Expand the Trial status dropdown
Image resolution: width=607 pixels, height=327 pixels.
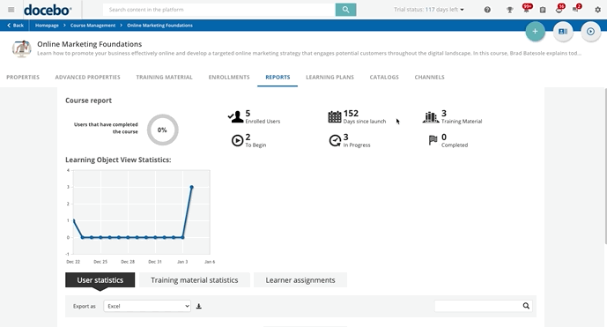(x=429, y=10)
